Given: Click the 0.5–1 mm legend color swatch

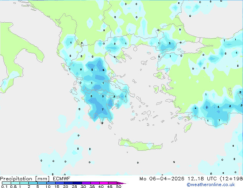Looking at the screenshot, I should point(15,183).
